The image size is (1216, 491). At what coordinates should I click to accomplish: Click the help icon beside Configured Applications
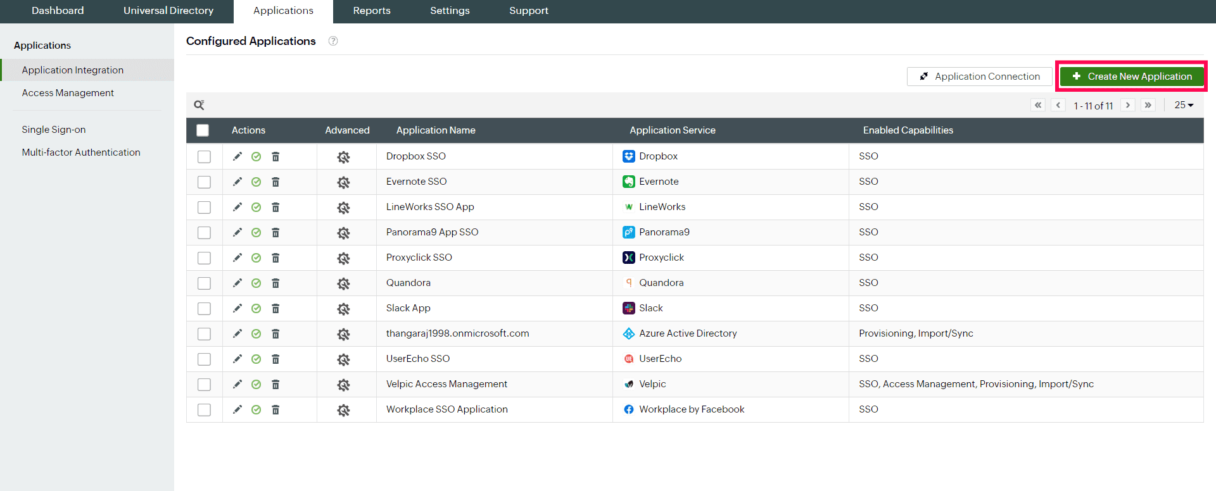[x=333, y=41]
